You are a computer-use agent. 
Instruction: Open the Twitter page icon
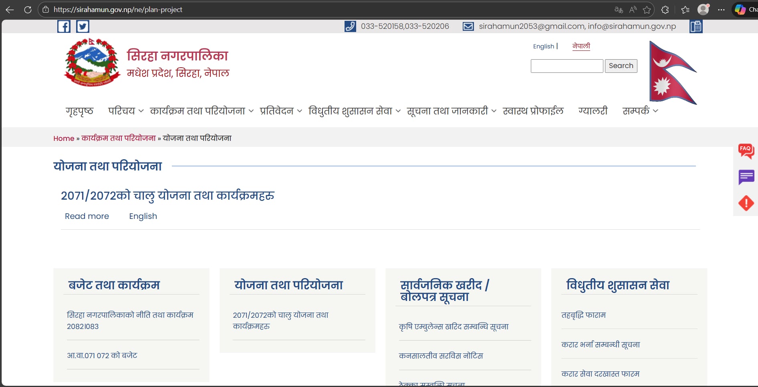pos(83,26)
